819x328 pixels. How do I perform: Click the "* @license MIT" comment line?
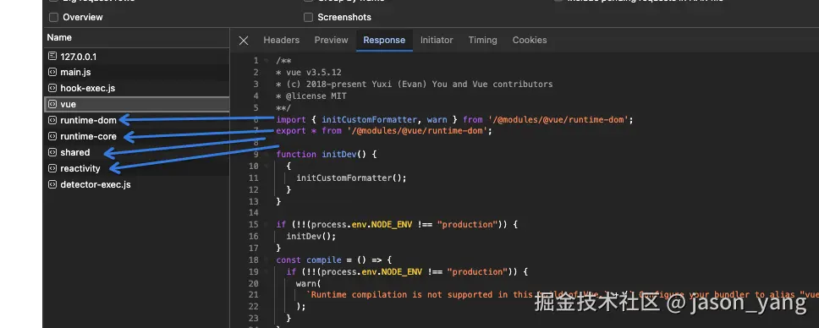point(311,96)
